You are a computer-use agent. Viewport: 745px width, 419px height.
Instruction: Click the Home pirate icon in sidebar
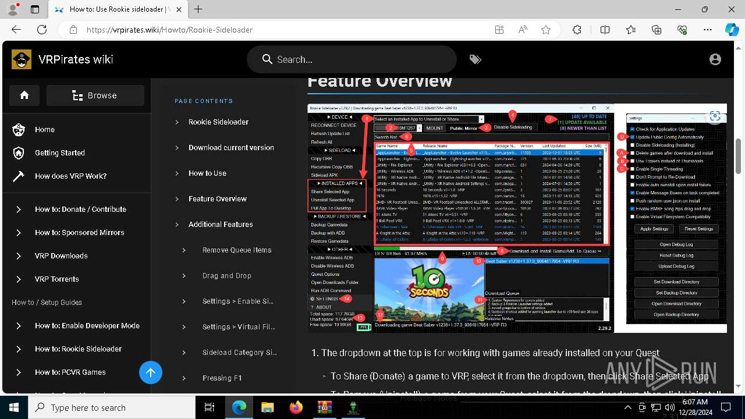click(19, 129)
